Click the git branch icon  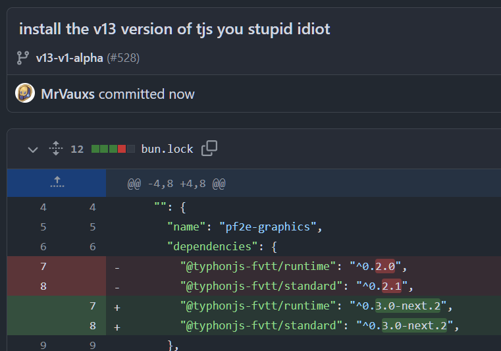click(x=22, y=58)
